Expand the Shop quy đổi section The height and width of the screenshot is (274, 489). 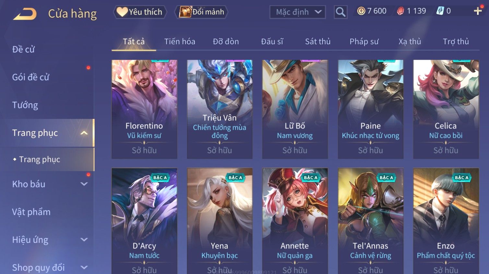[84, 268]
